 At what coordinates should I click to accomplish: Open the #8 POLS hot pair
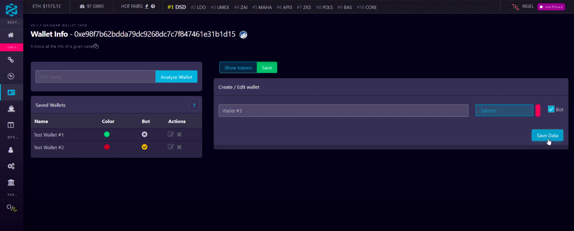(x=324, y=7)
